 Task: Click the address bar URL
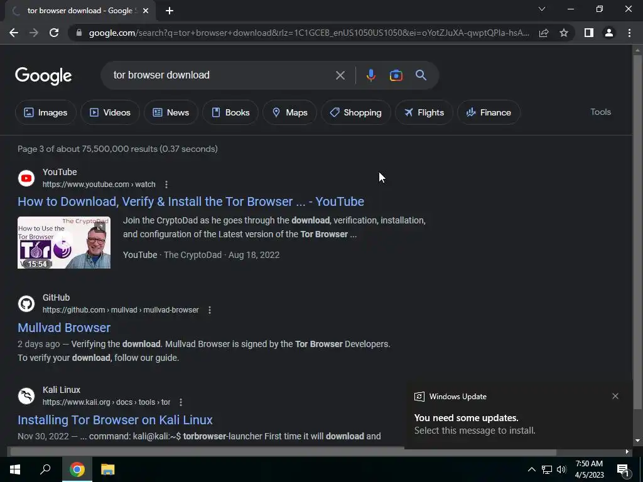coord(309,33)
